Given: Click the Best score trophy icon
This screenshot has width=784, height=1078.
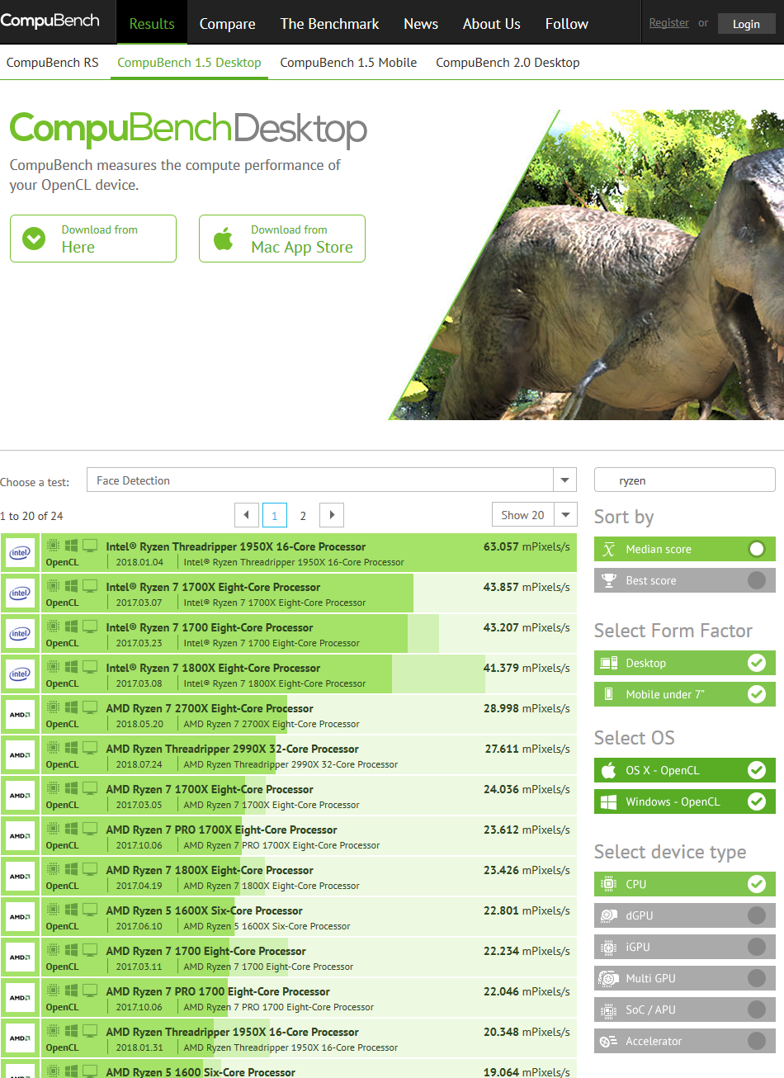Looking at the screenshot, I should click(609, 581).
